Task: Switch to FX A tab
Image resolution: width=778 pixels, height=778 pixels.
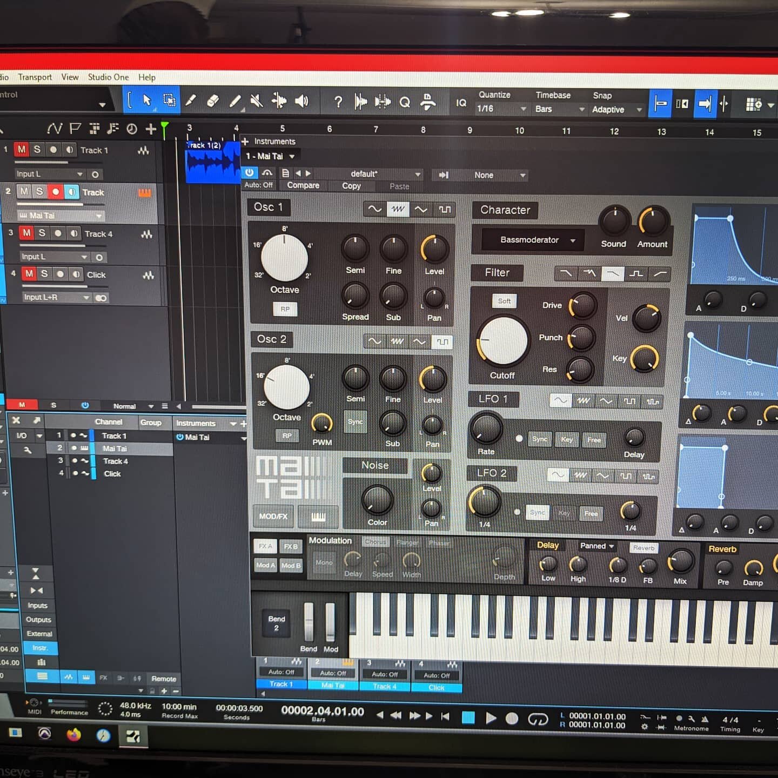Action: [265, 547]
